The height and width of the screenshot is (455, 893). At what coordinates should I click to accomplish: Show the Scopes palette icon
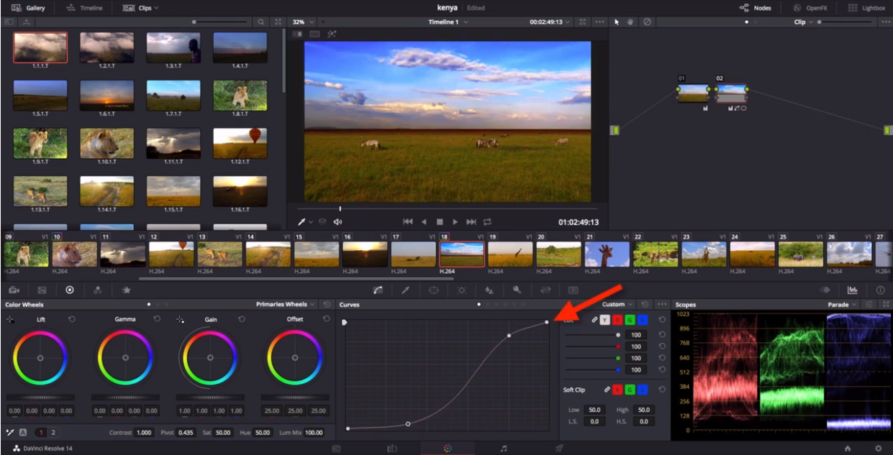point(853,290)
